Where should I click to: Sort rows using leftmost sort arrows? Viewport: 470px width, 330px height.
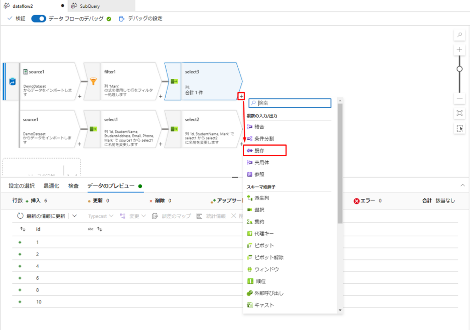pyautogui.click(x=23, y=229)
